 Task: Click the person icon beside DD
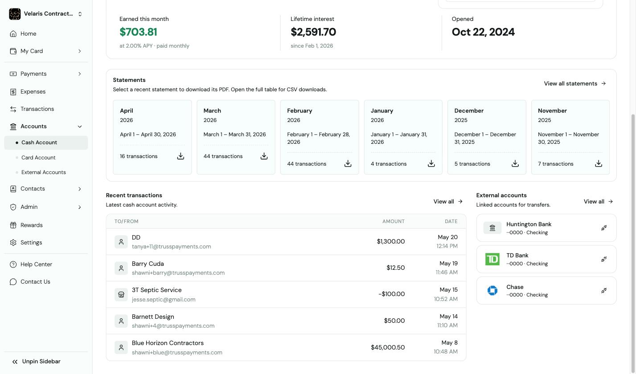(x=121, y=242)
